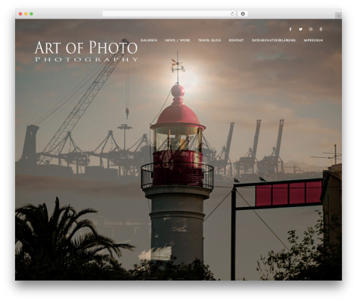Open the Galerien menu
This screenshot has width=357, height=302.
tap(149, 40)
